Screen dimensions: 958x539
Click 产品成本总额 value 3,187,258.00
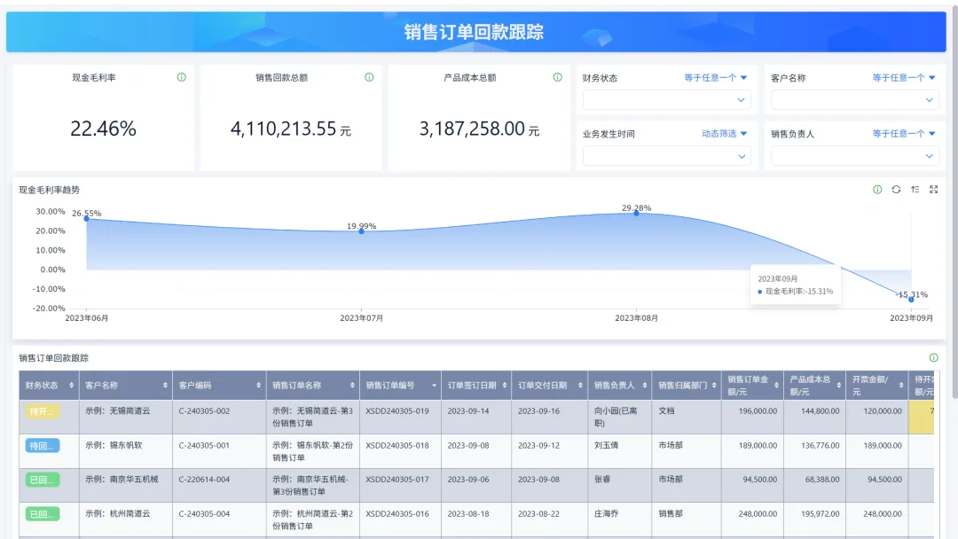pos(472,129)
